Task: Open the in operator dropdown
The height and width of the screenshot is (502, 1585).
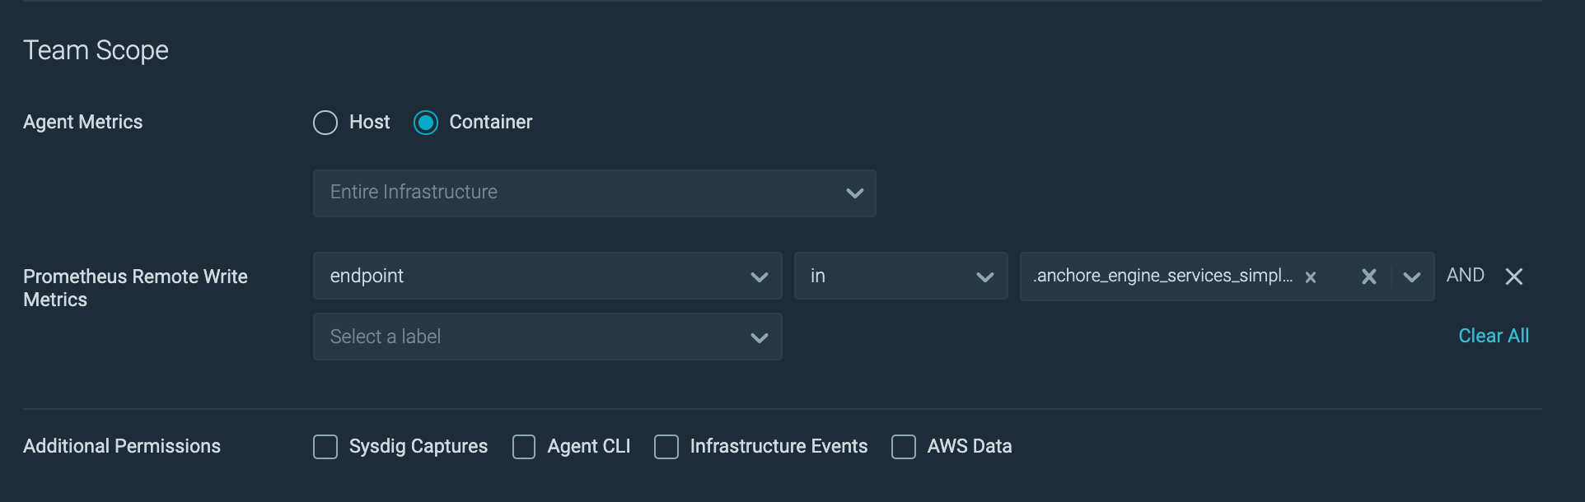Action: click(900, 277)
